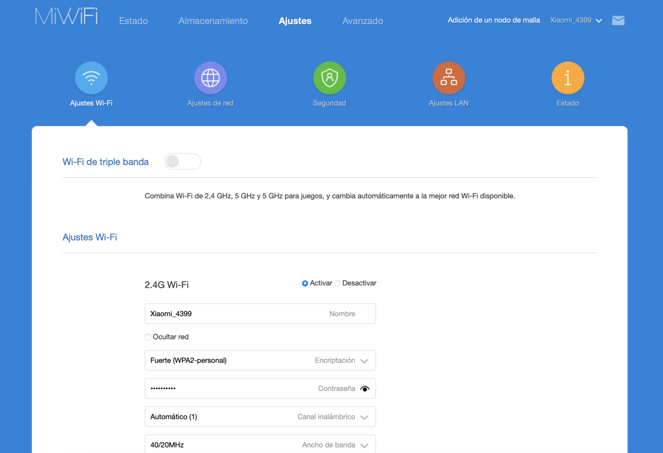Go to the Almacenamiento tab
663x453 pixels.
[213, 21]
